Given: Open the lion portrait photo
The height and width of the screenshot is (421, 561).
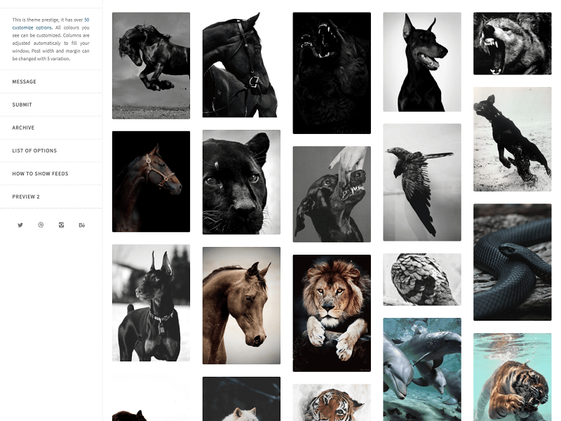Looking at the screenshot, I should tap(332, 313).
